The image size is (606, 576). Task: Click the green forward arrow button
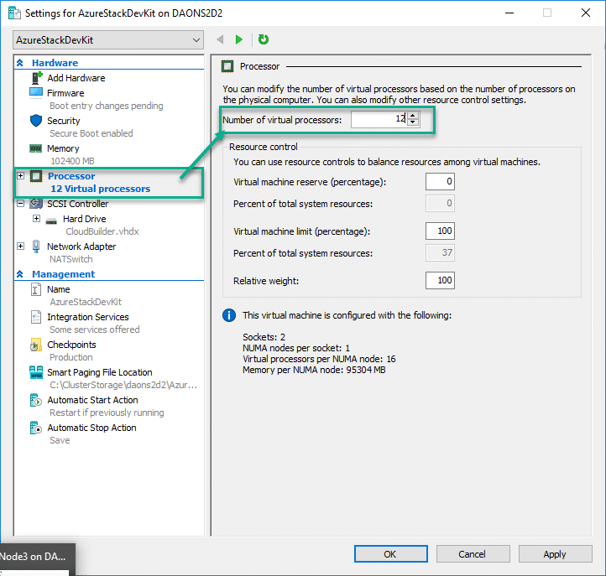tap(239, 39)
